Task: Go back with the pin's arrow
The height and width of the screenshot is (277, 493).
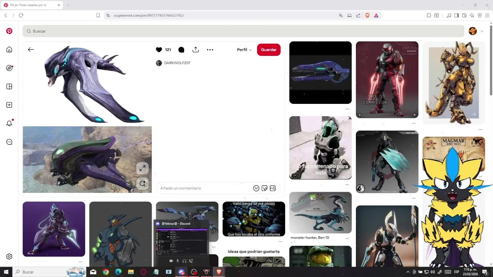Action: [x=31, y=50]
